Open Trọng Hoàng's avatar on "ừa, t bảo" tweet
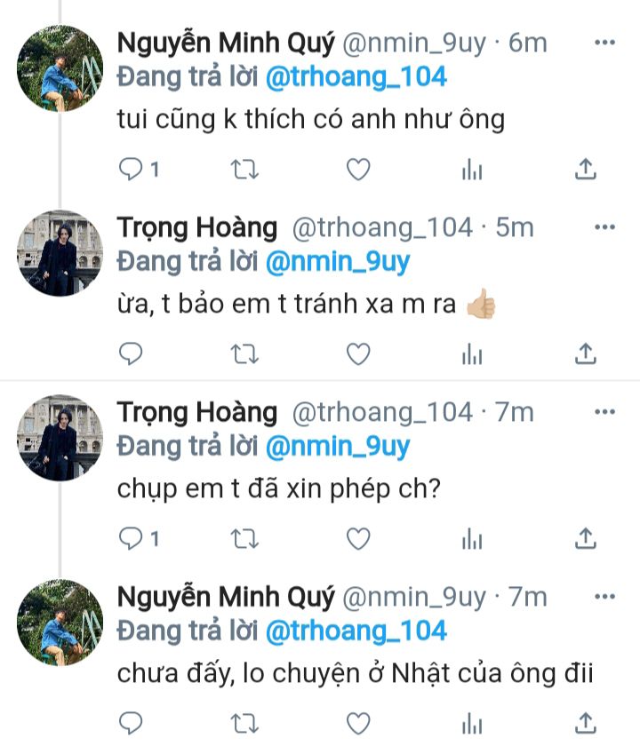The image size is (640, 746). pyautogui.click(x=60, y=253)
